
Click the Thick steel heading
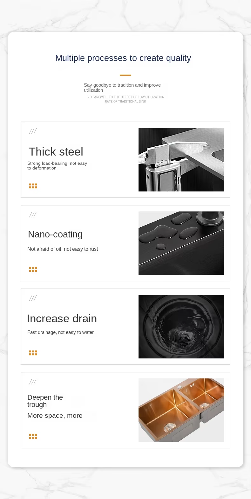tap(56, 152)
